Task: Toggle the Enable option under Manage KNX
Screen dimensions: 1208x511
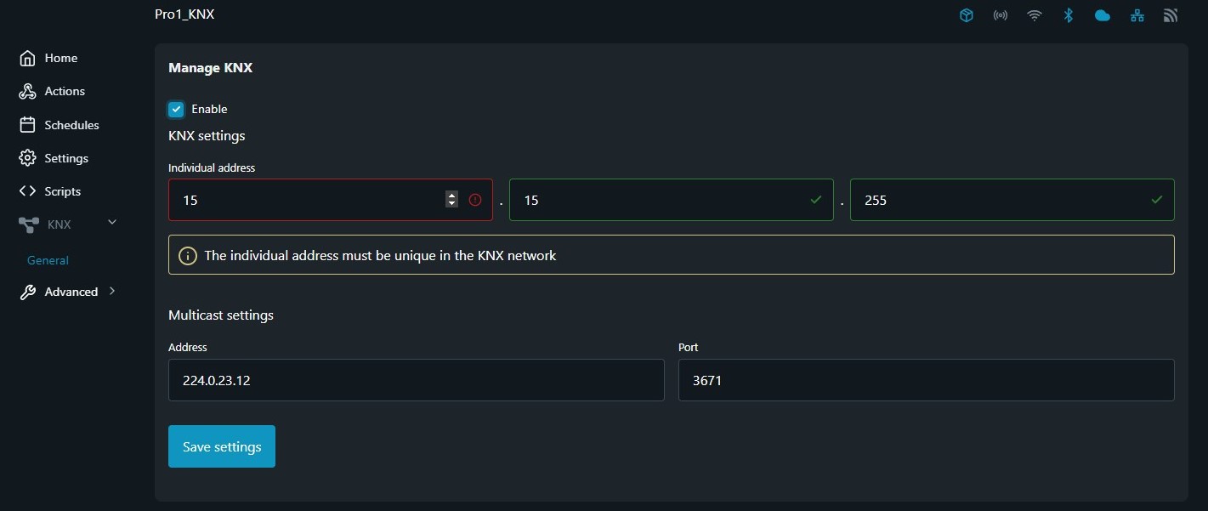Action: click(x=176, y=109)
